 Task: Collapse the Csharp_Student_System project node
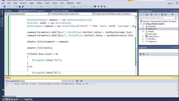click(x=141, y=24)
